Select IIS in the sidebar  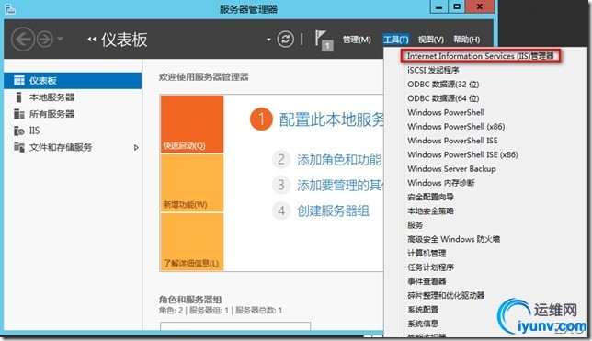click(73, 131)
